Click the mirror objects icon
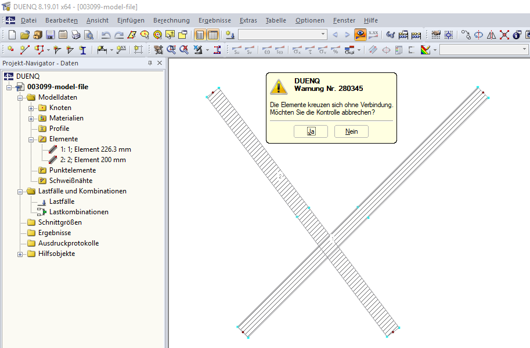Viewport: 530px width, 348px height. pyautogui.click(x=492, y=35)
